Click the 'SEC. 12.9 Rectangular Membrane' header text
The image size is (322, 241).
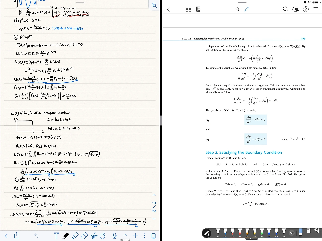tap(213, 39)
